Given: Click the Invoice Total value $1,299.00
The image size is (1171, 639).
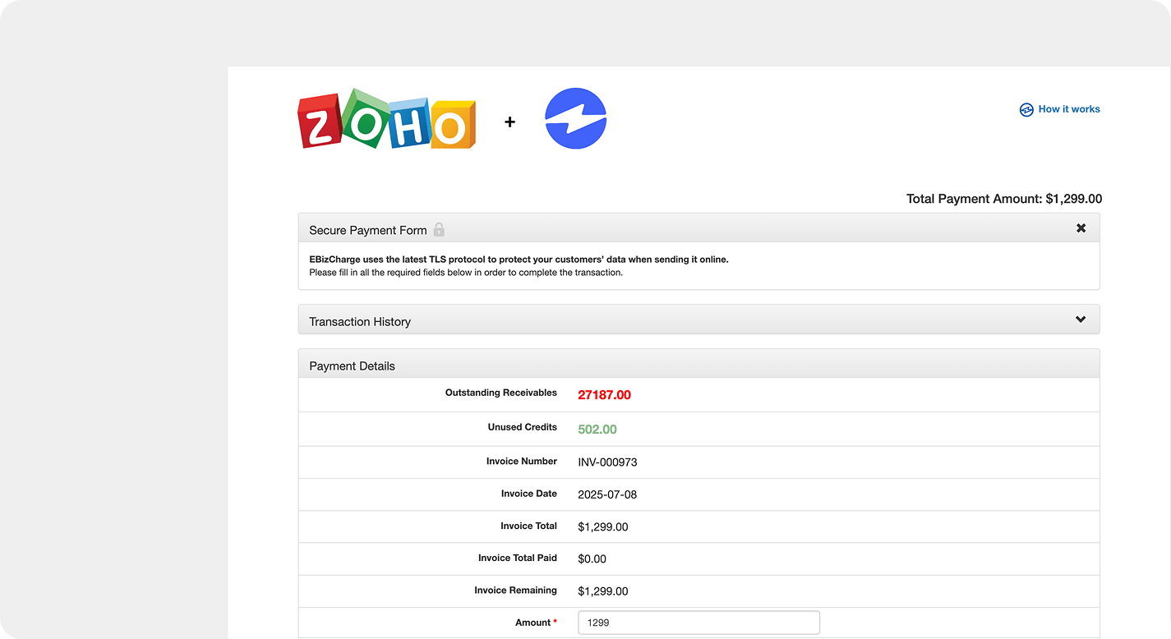Looking at the screenshot, I should pyautogui.click(x=603, y=527).
